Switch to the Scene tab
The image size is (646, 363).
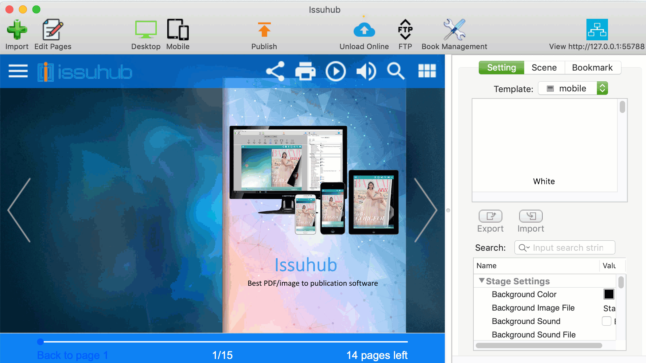[544, 68]
